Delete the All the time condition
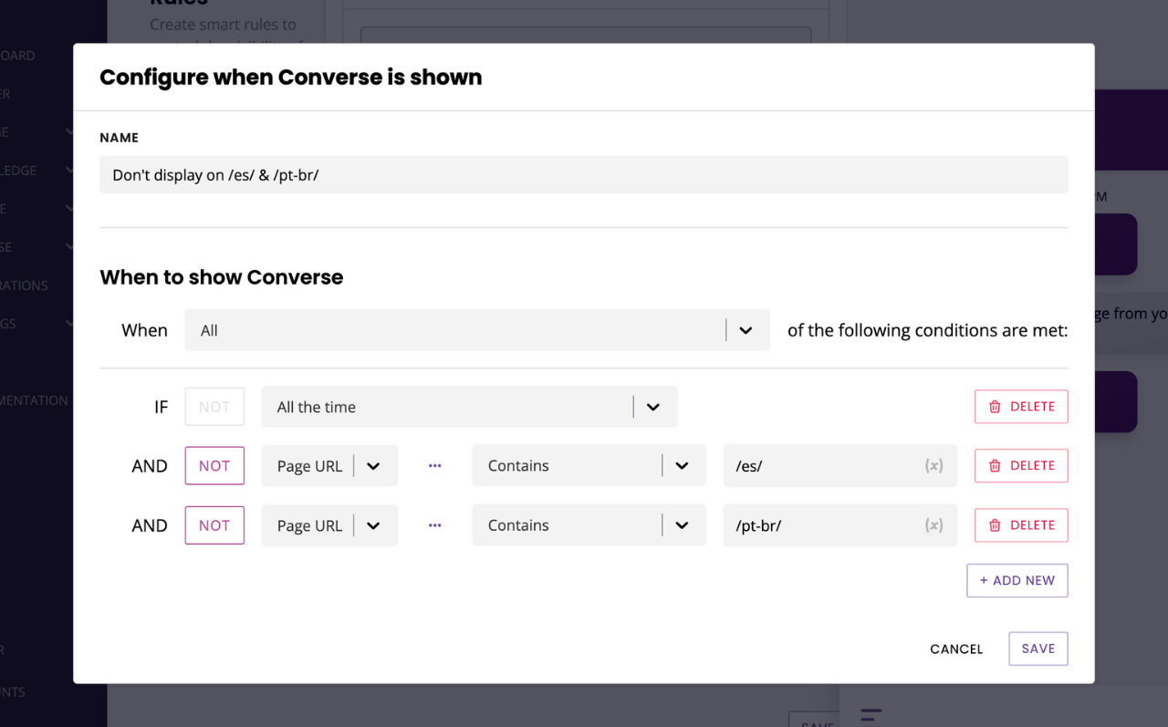Viewport: 1168px width, 727px height. point(1021,407)
